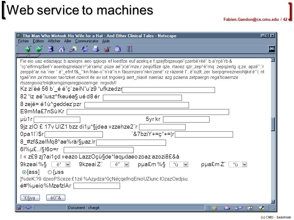Click the è0°& form button
Screen dimensions: 294x220
(x=56, y=198)
